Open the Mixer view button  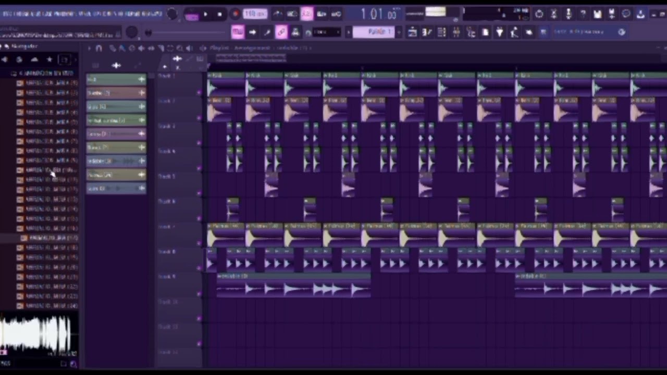[456, 32]
